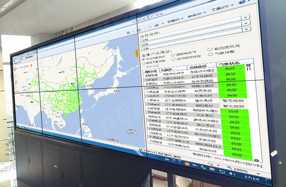Viewport: 286px width, 187px height.
Task: Click the Action Center flag tray icon
Action: point(195,165)
